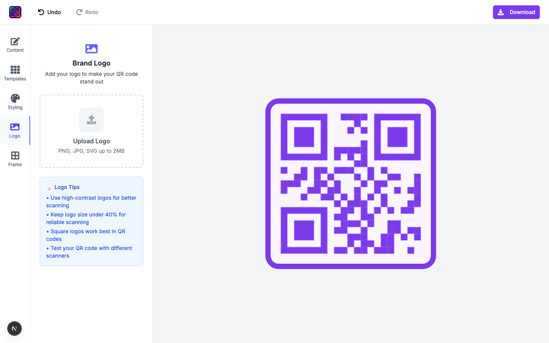Click the upload tray icon
This screenshot has height=343, width=549.
pos(91,120)
